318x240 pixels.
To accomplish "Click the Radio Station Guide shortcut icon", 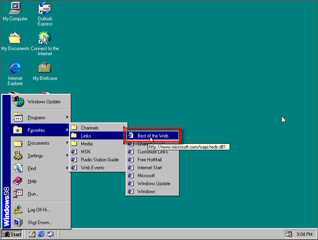I will [74, 159].
